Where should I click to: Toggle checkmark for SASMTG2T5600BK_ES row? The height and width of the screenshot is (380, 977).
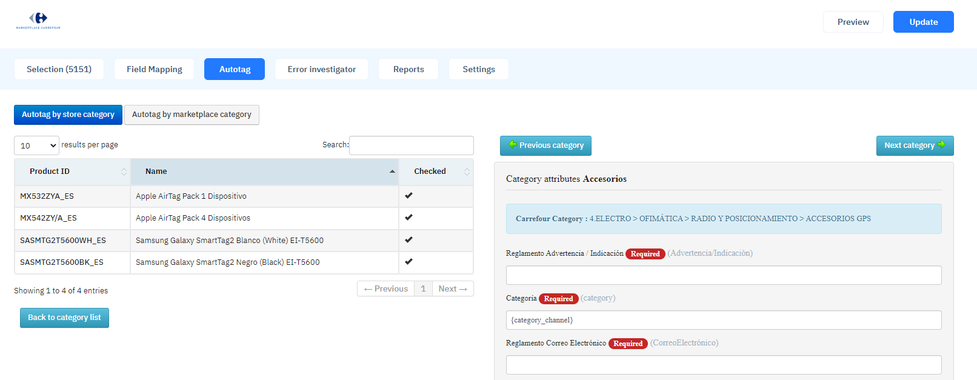(408, 262)
